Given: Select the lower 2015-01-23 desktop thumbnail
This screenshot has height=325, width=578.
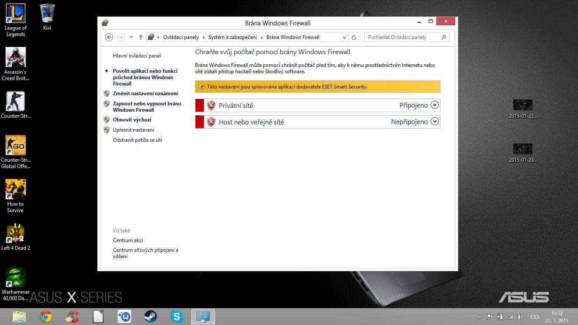Looking at the screenshot, I should (523, 153).
